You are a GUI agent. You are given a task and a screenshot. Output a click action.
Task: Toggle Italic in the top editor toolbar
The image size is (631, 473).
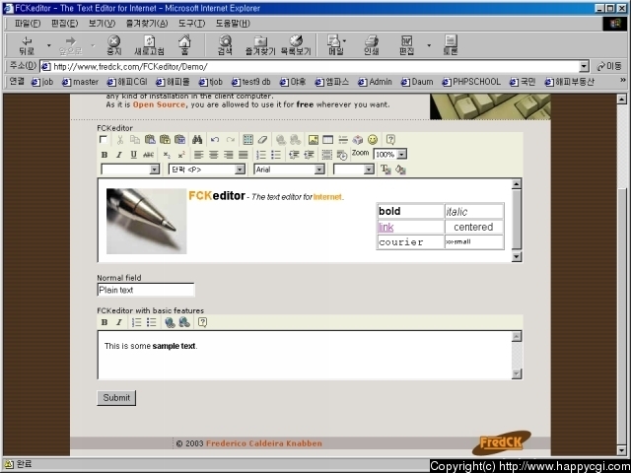(118, 155)
